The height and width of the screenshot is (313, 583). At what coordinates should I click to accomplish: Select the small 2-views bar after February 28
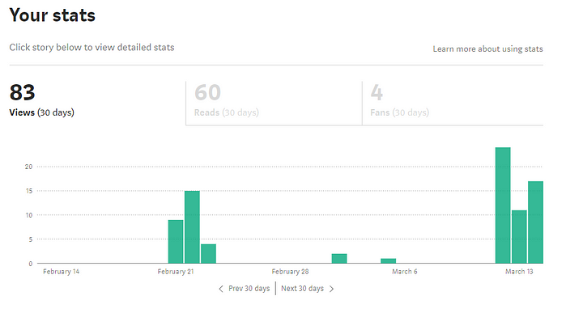coord(339,259)
